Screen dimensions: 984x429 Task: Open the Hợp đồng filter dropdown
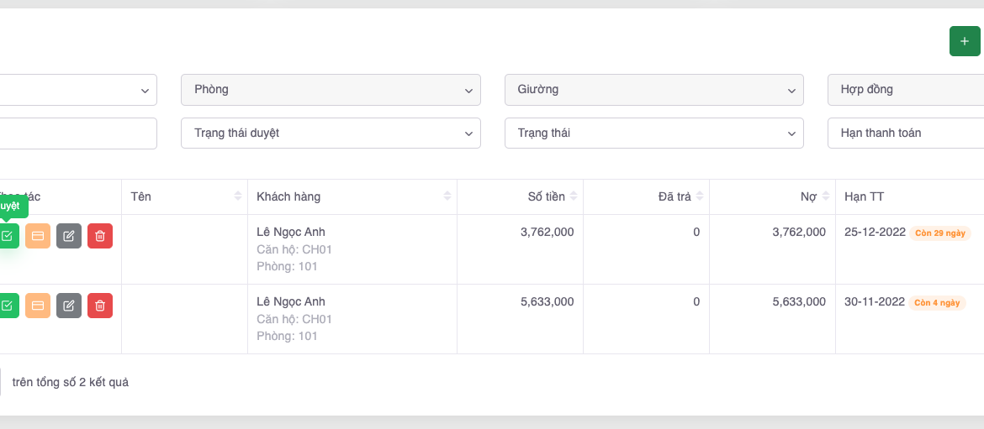905,90
